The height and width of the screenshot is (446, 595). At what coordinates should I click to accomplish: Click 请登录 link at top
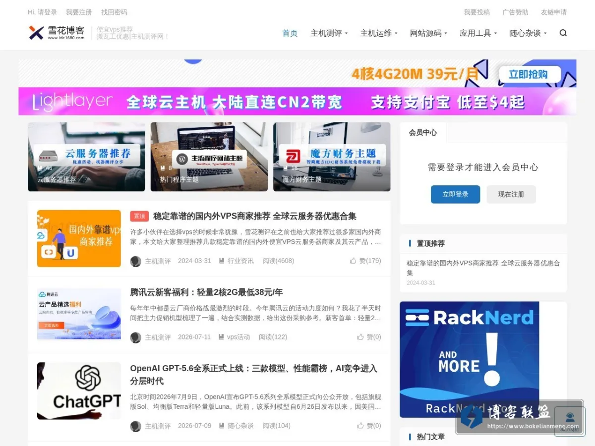click(48, 12)
